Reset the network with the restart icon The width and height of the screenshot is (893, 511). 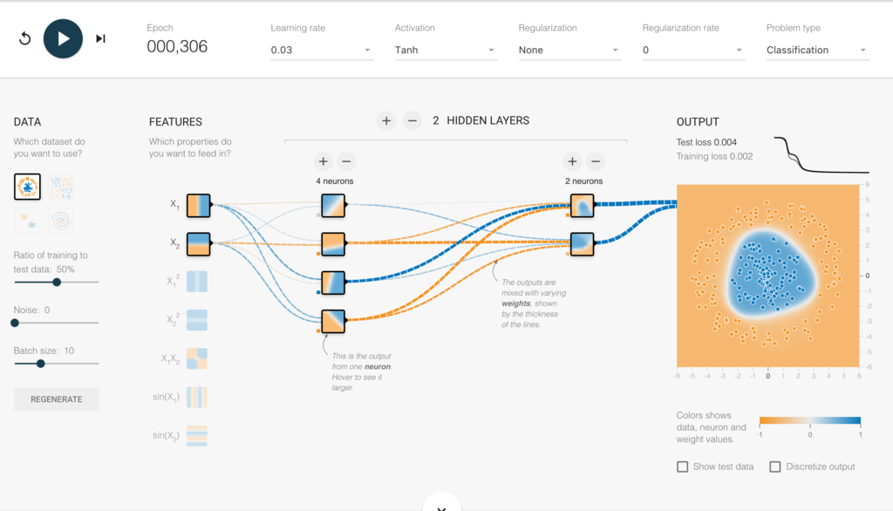pyautogui.click(x=24, y=38)
